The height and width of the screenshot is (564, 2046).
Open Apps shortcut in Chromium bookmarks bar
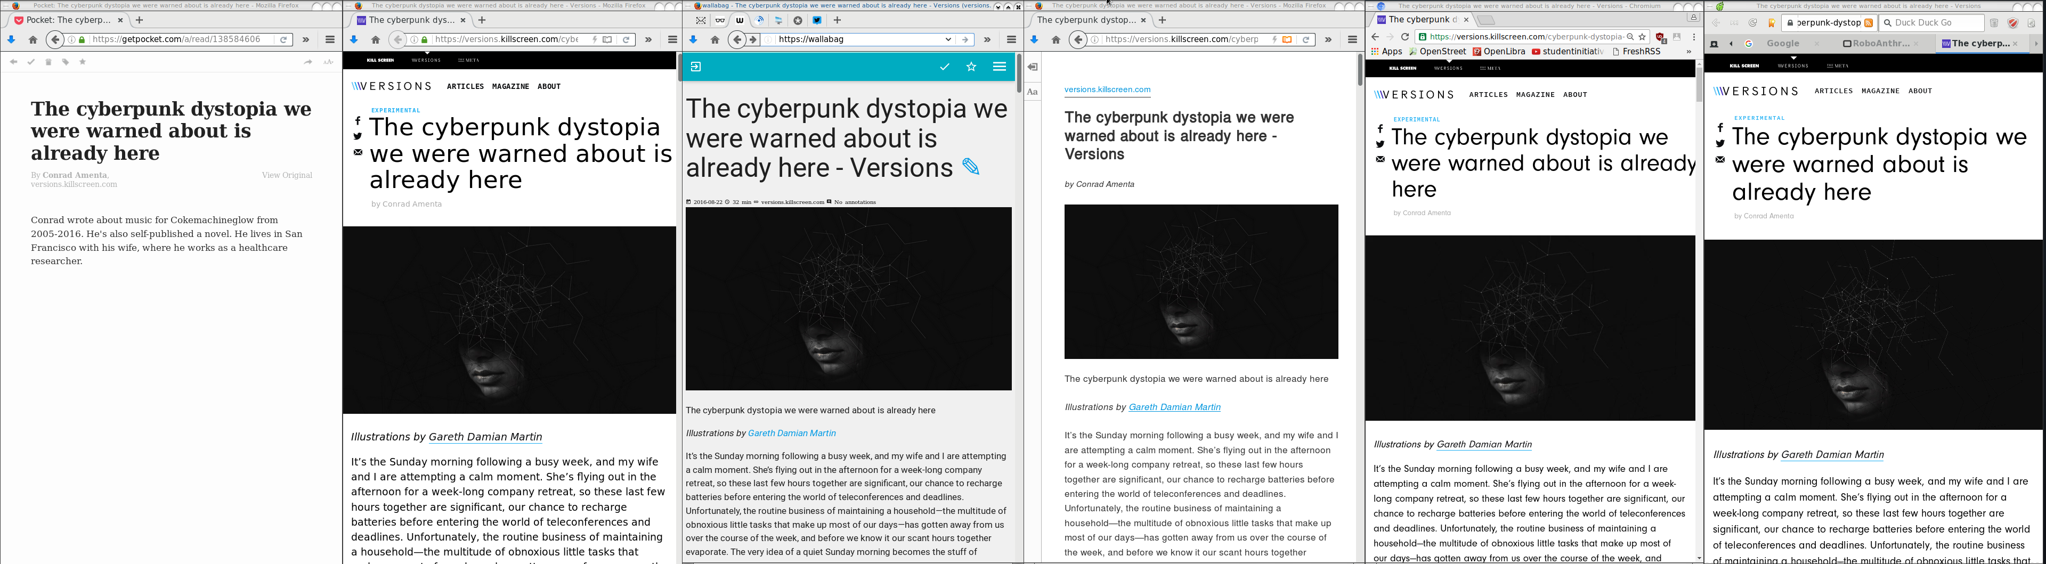(x=1387, y=52)
